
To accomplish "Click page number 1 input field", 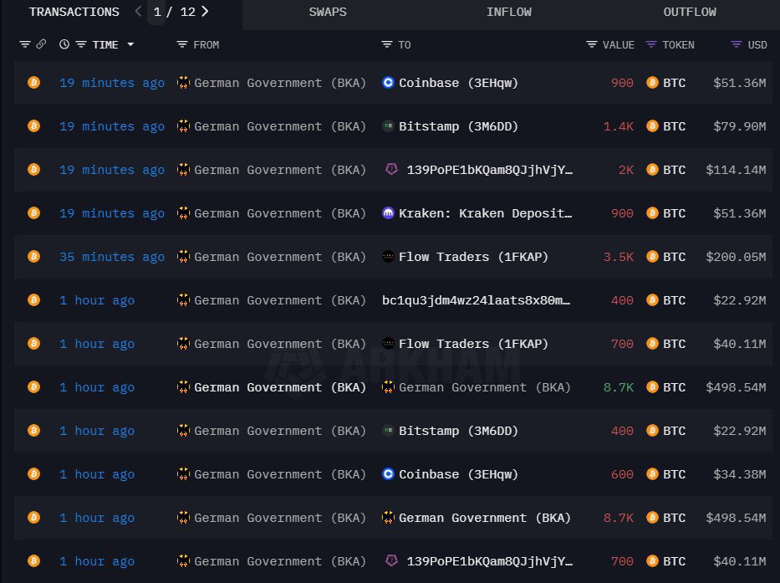I will coord(156,12).
